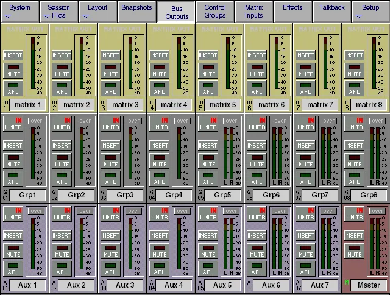This screenshot has width=390, height=295.
Task: Enable AFL on matrix 2
Action: coord(62,88)
